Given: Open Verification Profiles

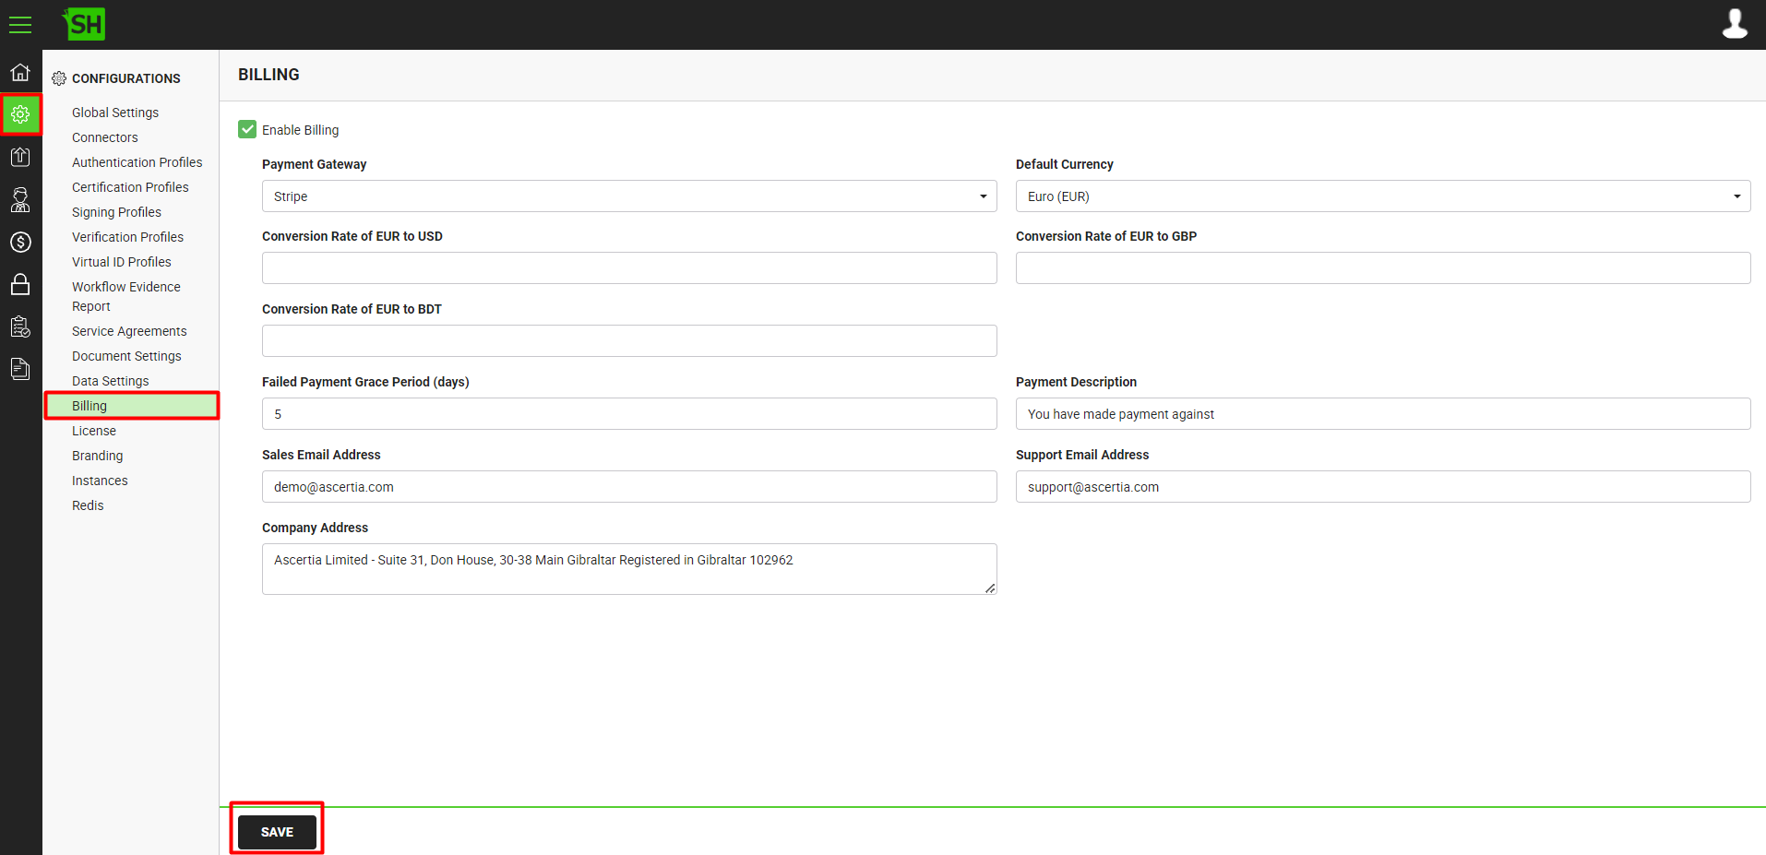Looking at the screenshot, I should [127, 237].
